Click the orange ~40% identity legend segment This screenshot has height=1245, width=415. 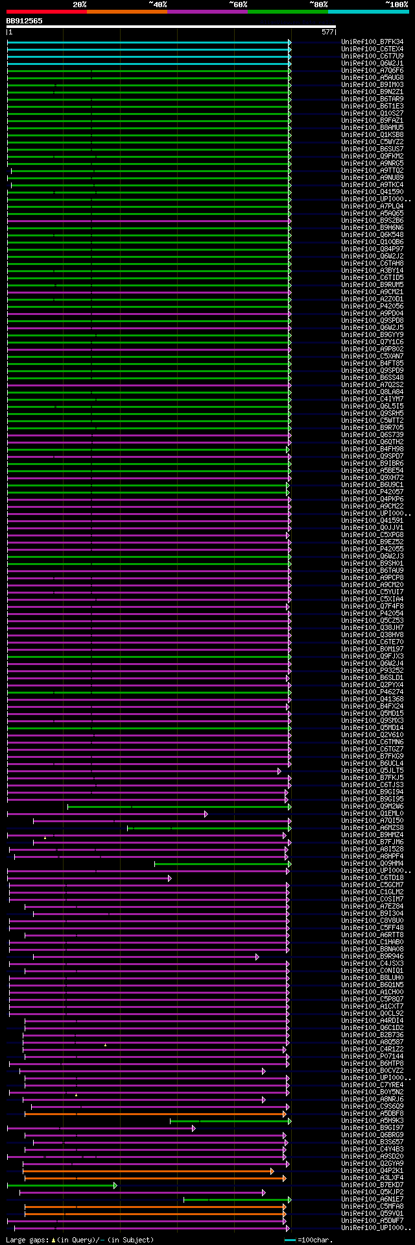(x=126, y=12)
